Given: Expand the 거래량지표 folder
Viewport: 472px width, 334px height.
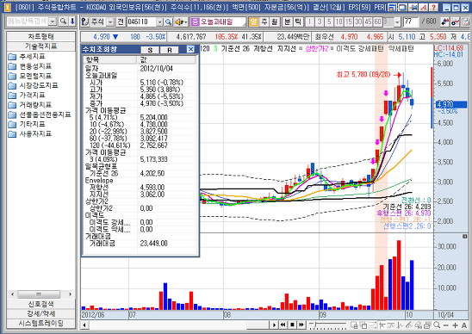Looking at the screenshot, I should point(30,105).
